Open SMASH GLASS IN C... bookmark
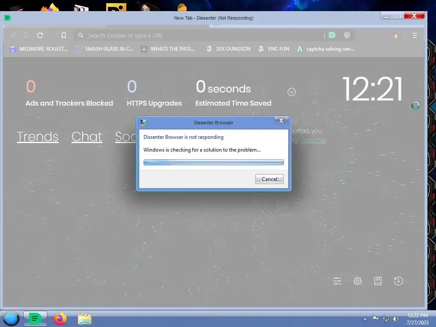Viewport: 436px width, 327px height. pyautogui.click(x=104, y=49)
